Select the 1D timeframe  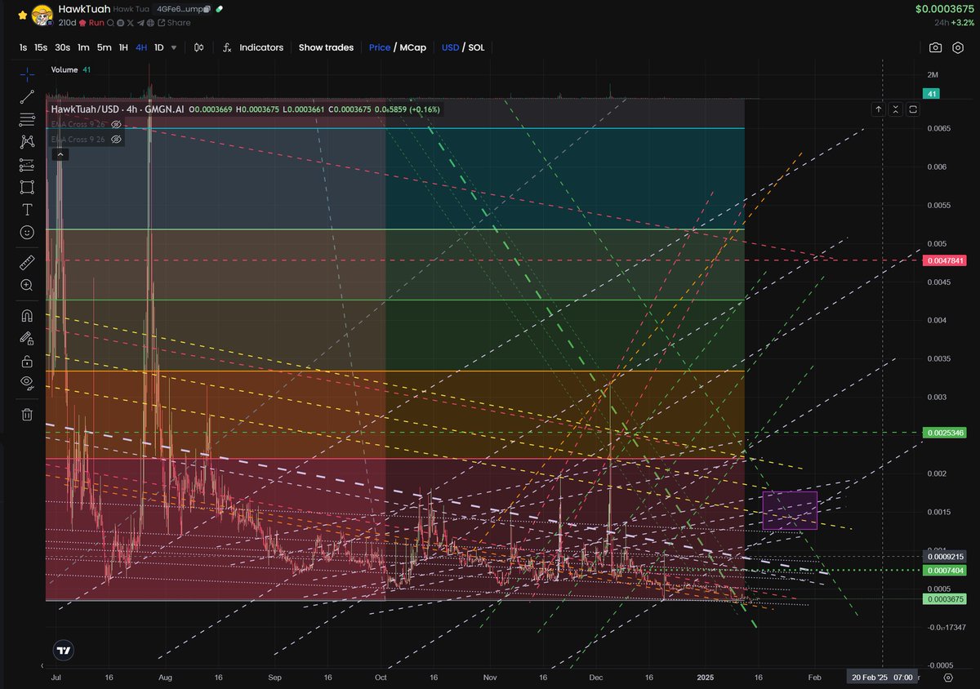[x=158, y=47]
